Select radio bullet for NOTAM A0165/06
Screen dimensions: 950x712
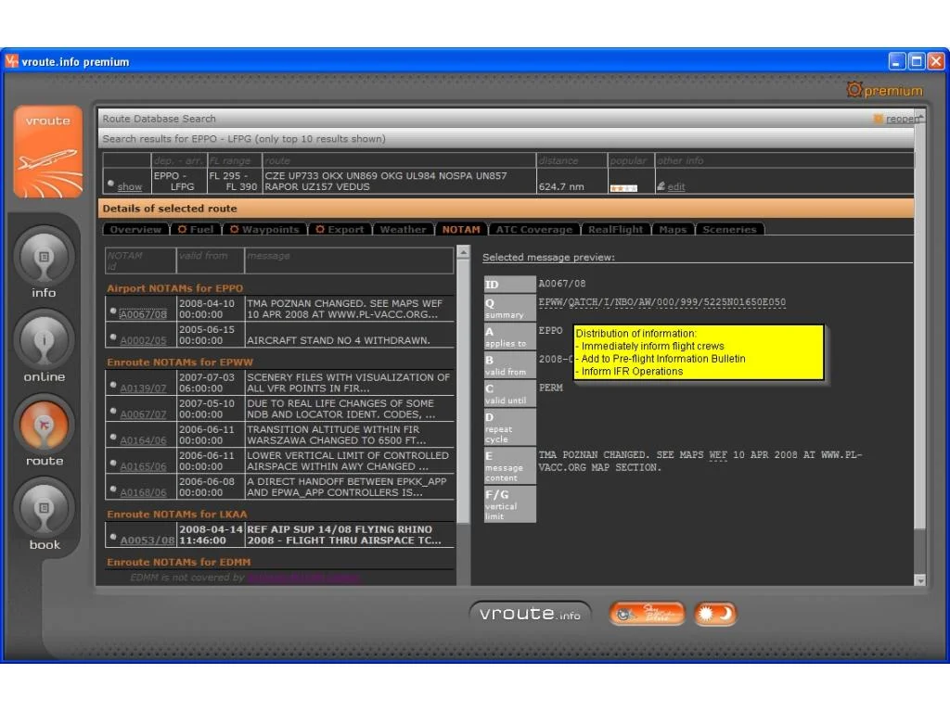point(112,463)
